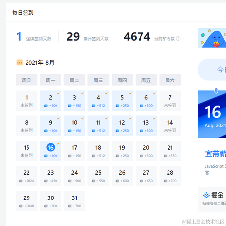
Task: Click the info icon next to 当前矿石数
Action: point(178,39)
